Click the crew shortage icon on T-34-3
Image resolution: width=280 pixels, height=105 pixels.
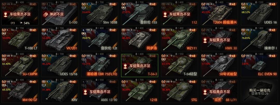coord(126,66)
